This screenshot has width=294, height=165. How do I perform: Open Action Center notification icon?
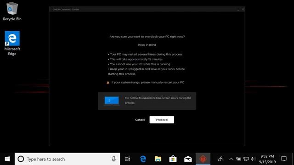[x=284, y=159]
